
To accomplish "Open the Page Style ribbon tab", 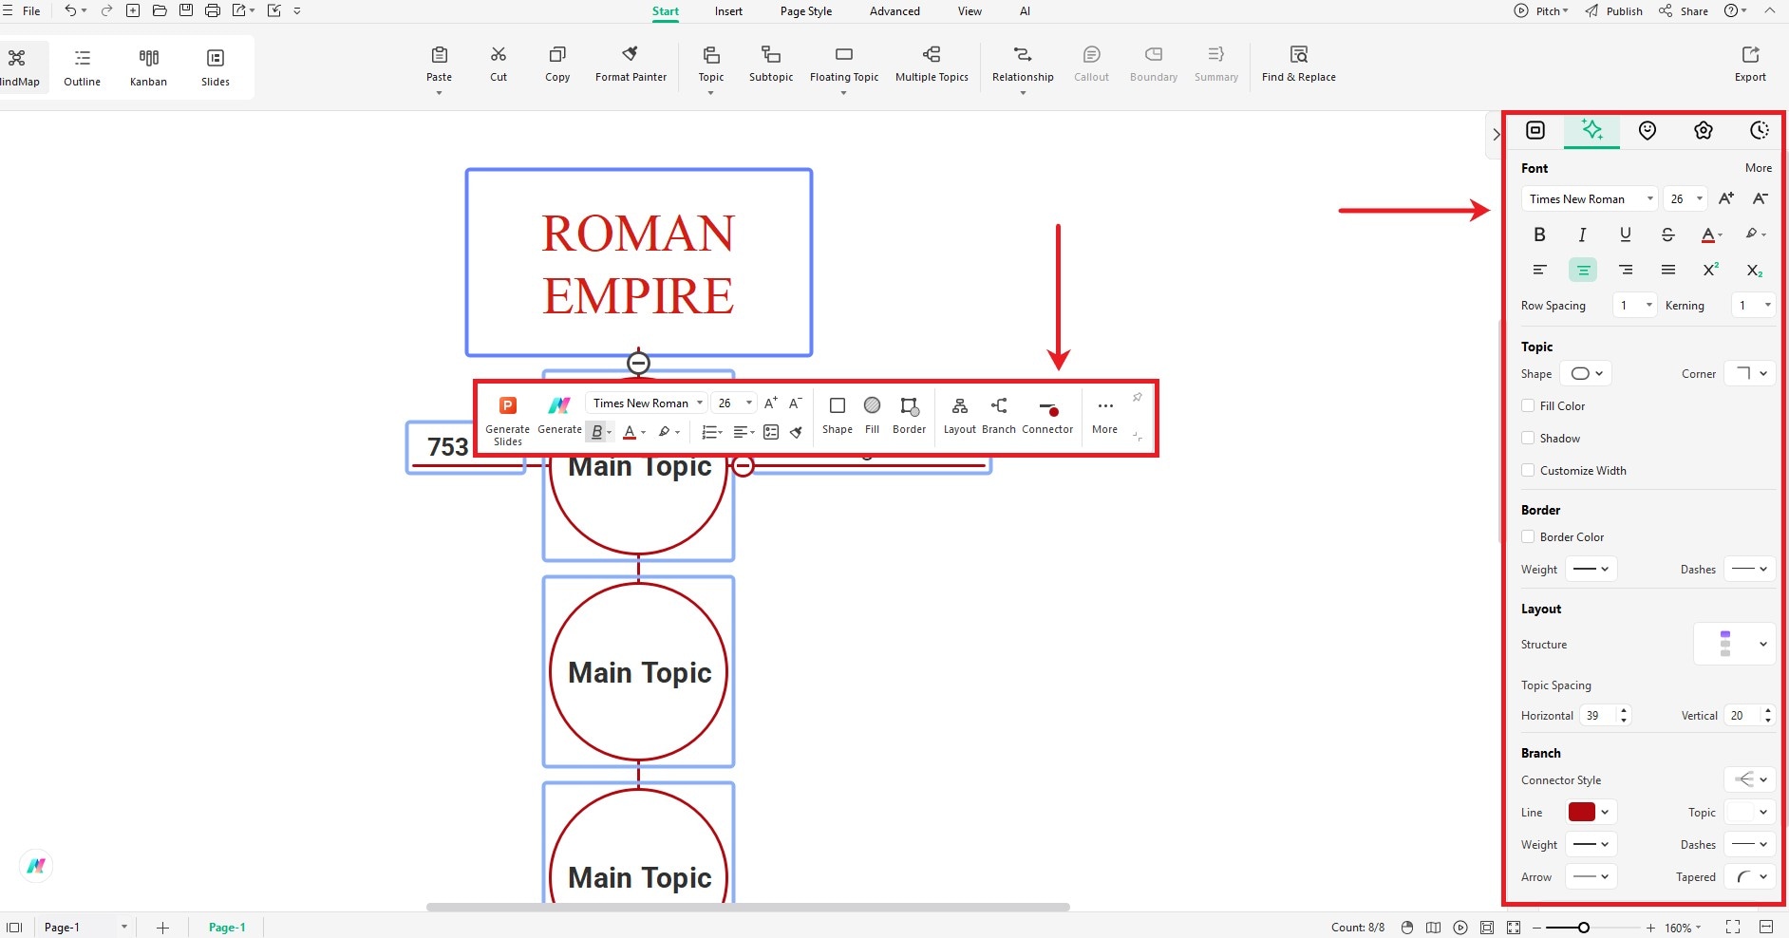I will [806, 11].
